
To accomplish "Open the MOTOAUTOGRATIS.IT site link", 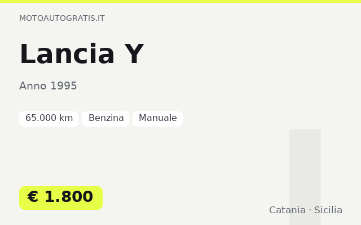I will [x=62, y=18].
